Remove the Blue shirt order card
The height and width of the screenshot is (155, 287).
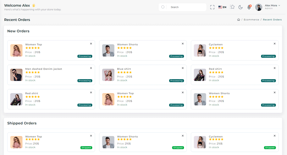183,68
